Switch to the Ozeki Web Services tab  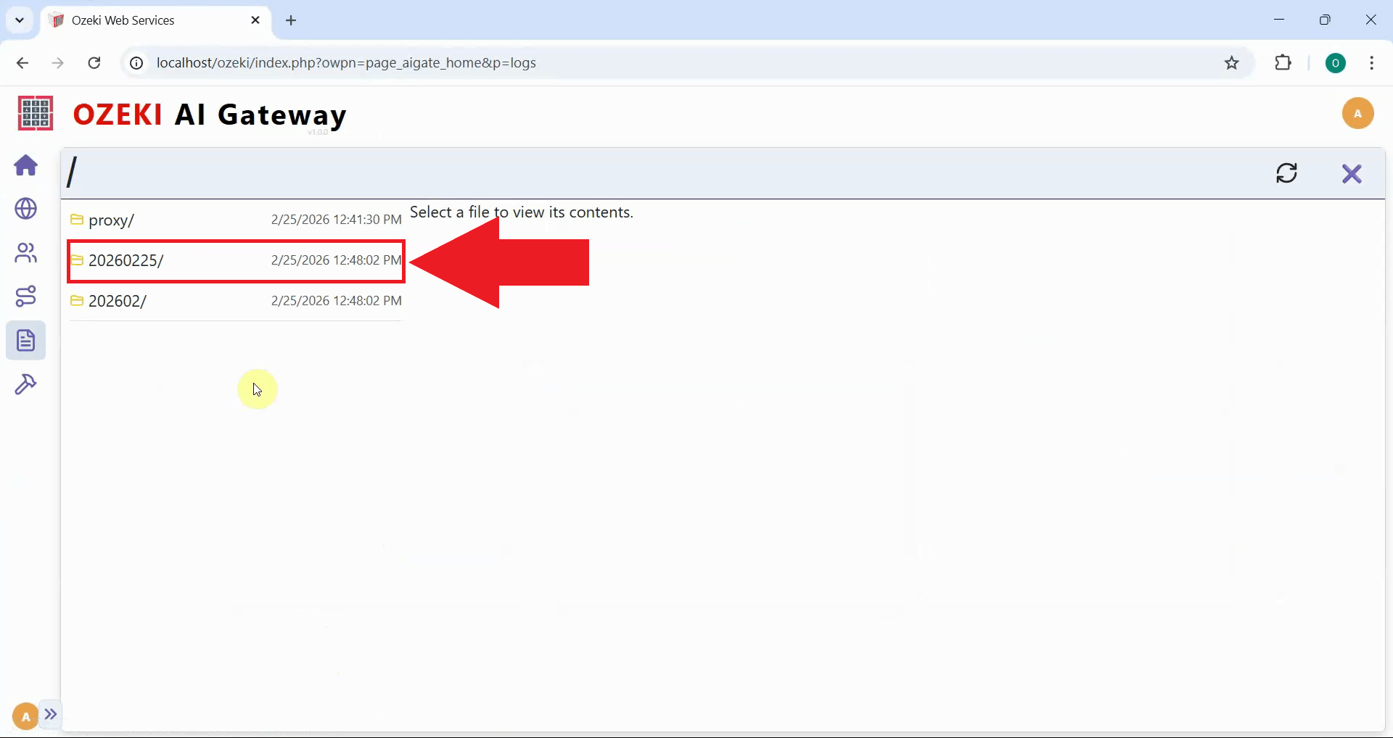click(x=131, y=20)
